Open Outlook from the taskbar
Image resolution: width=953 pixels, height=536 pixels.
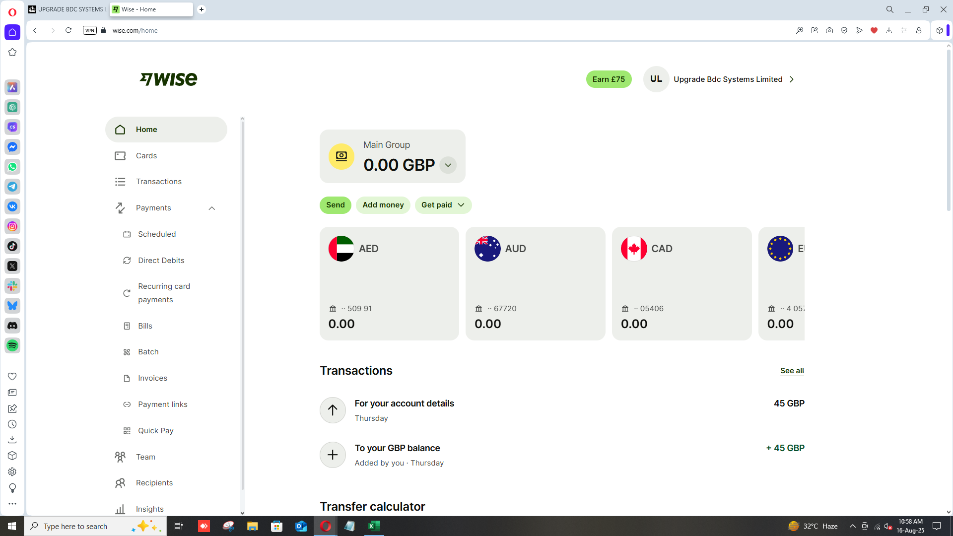click(x=301, y=526)
